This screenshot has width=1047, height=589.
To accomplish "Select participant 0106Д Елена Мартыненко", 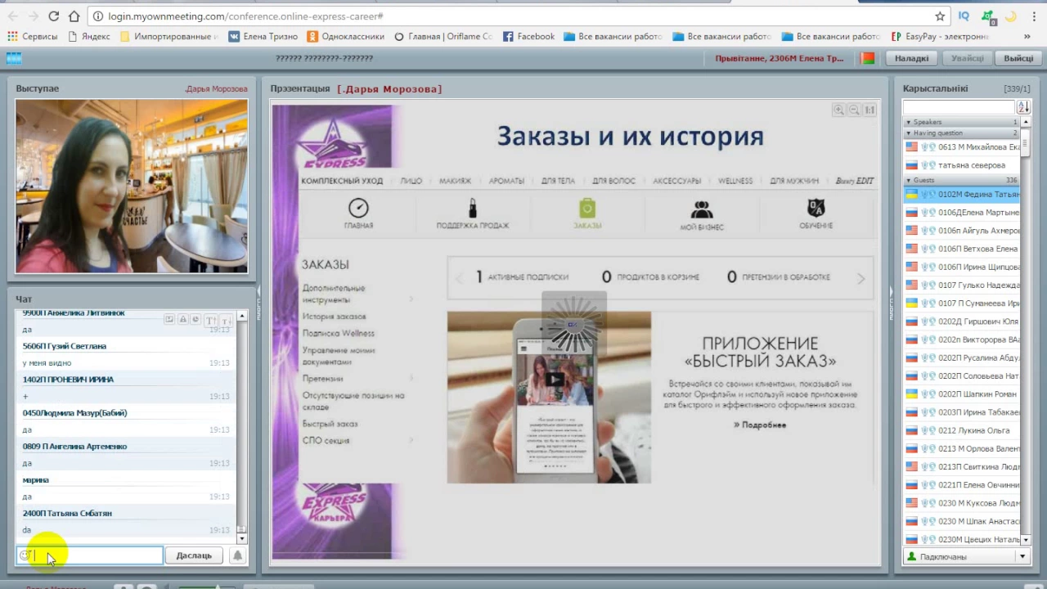I will [x=962, y=213].
